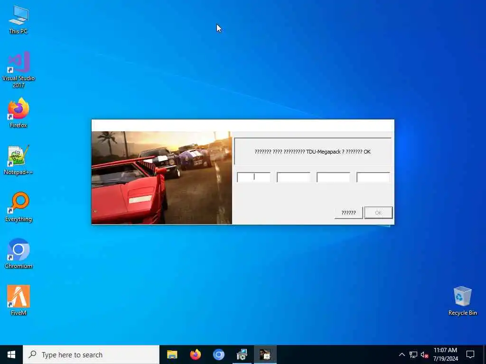486x364 pixels.
Task: Select the Firefox desktop shortcut
Action: click(x=19, y=113)
